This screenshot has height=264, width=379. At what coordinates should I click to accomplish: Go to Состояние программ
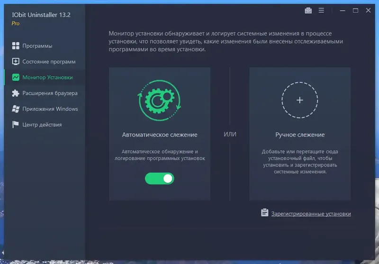click(x=49, y=62)
